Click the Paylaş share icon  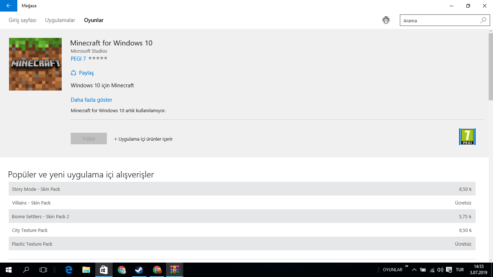coord(74,73)
